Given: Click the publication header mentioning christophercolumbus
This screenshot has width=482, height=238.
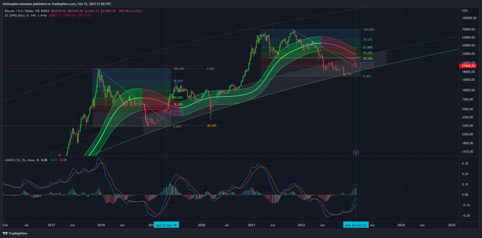Looking at the screenshot, I should click(57, 4).
